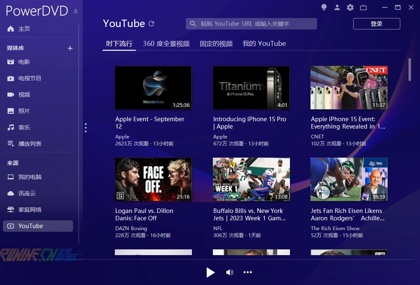420x285 pixels.
Task: Click the YouTube refresh icon
Action: click(151, 24)
